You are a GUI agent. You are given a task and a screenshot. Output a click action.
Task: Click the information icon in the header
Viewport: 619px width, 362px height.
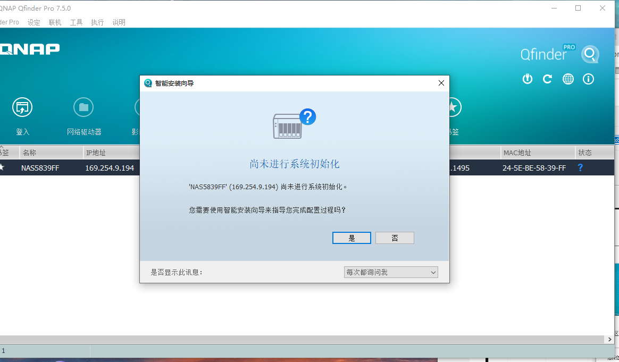click(588, 79)
